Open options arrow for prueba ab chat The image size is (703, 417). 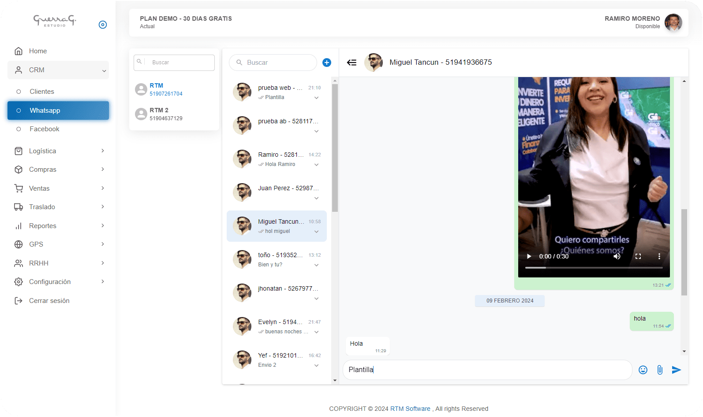(x=316, y=131)
